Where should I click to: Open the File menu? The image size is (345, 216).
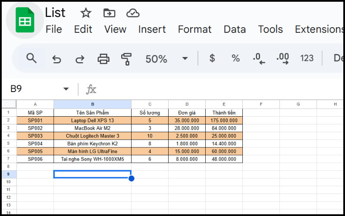[53, 29]
